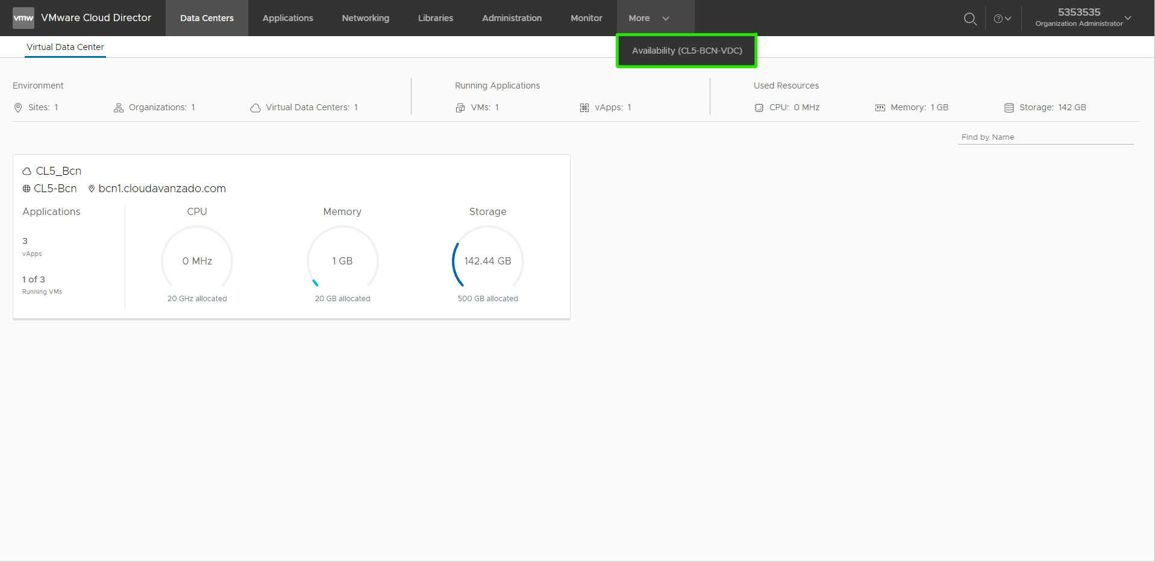
Task: Open the Monitor menu
Action: pyautogui.click(x=586, y=18)
